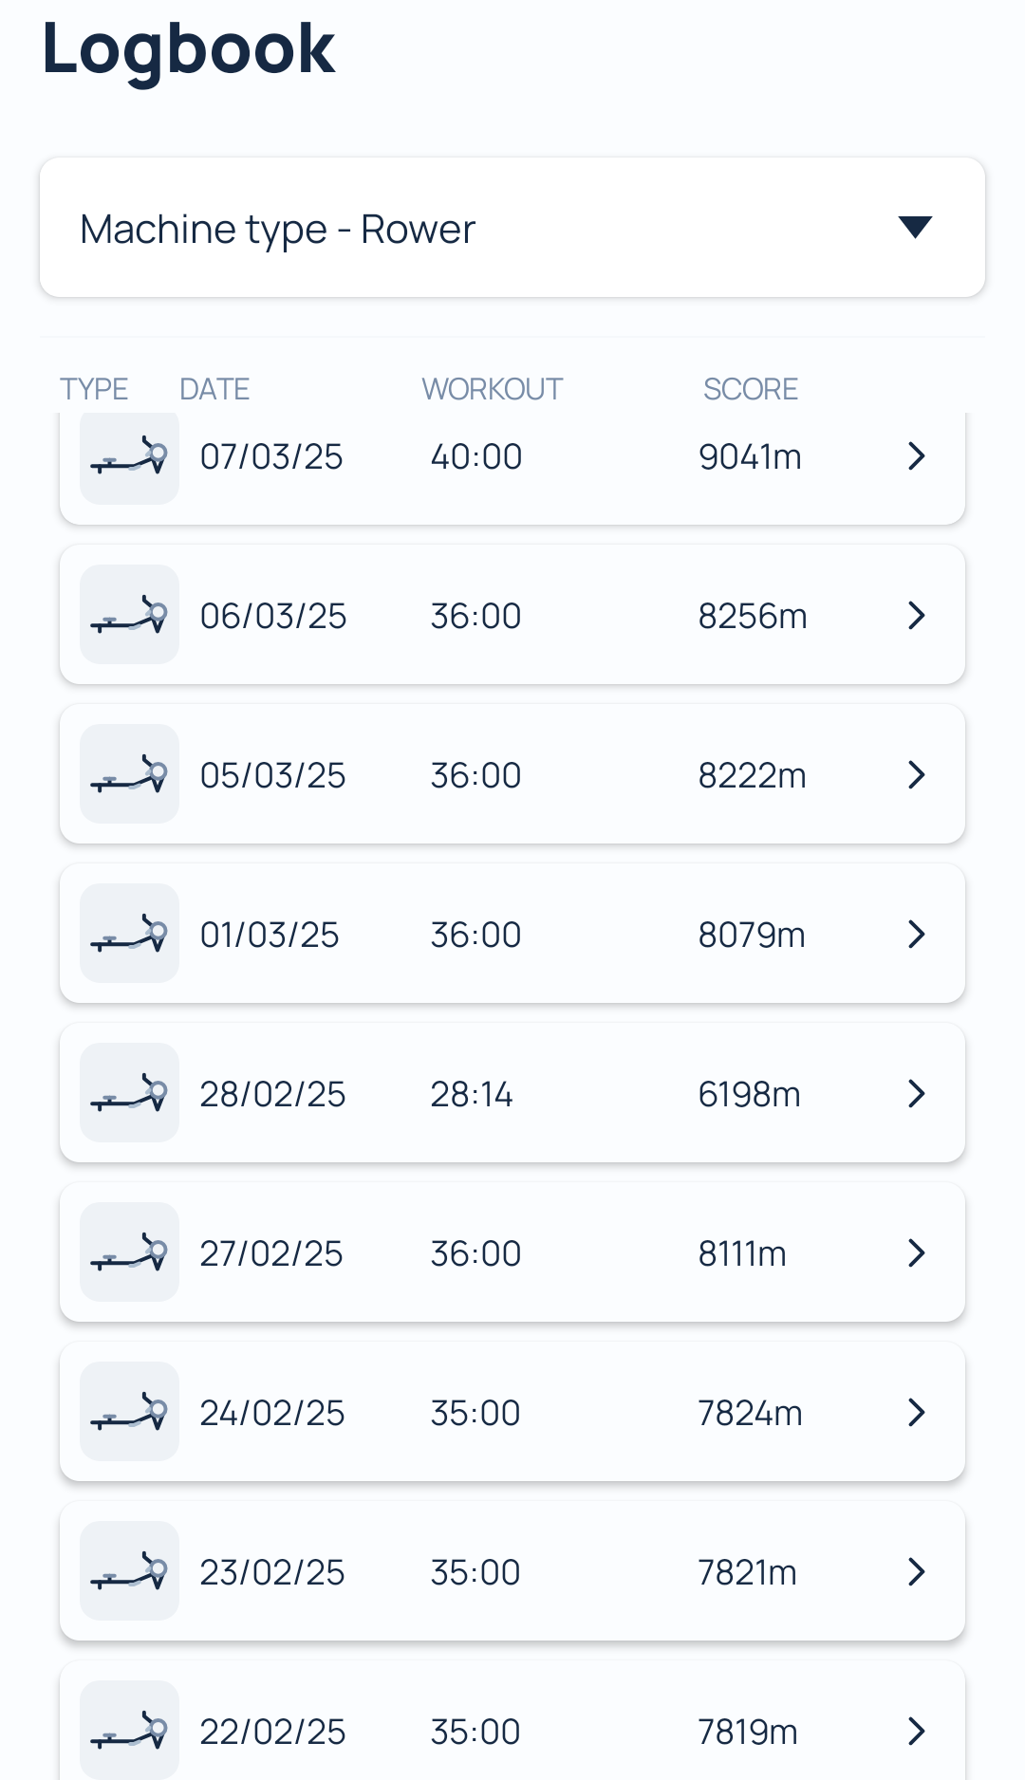Screen dimensions: 1025x1780
Task: Open details chevron for 6198m row
Action: coord(916,1094)
